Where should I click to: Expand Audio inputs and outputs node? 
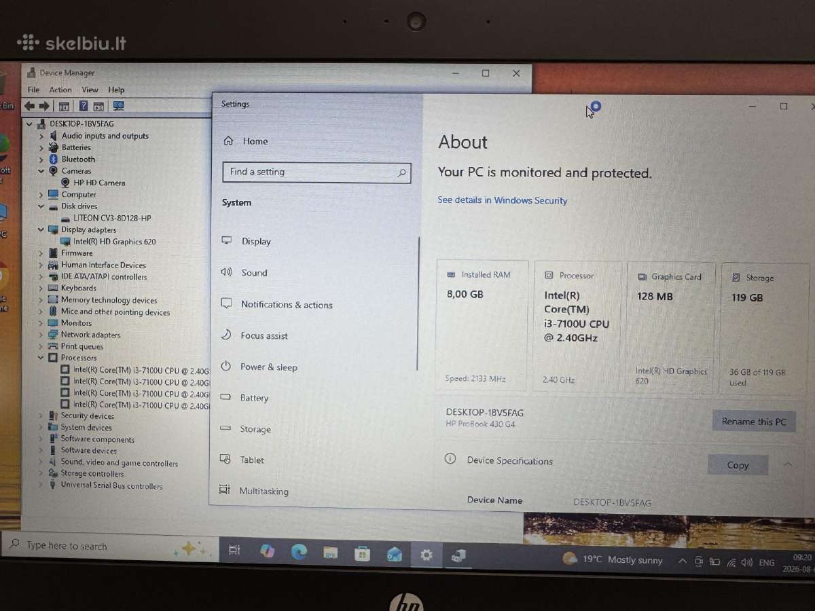point(41,136)
